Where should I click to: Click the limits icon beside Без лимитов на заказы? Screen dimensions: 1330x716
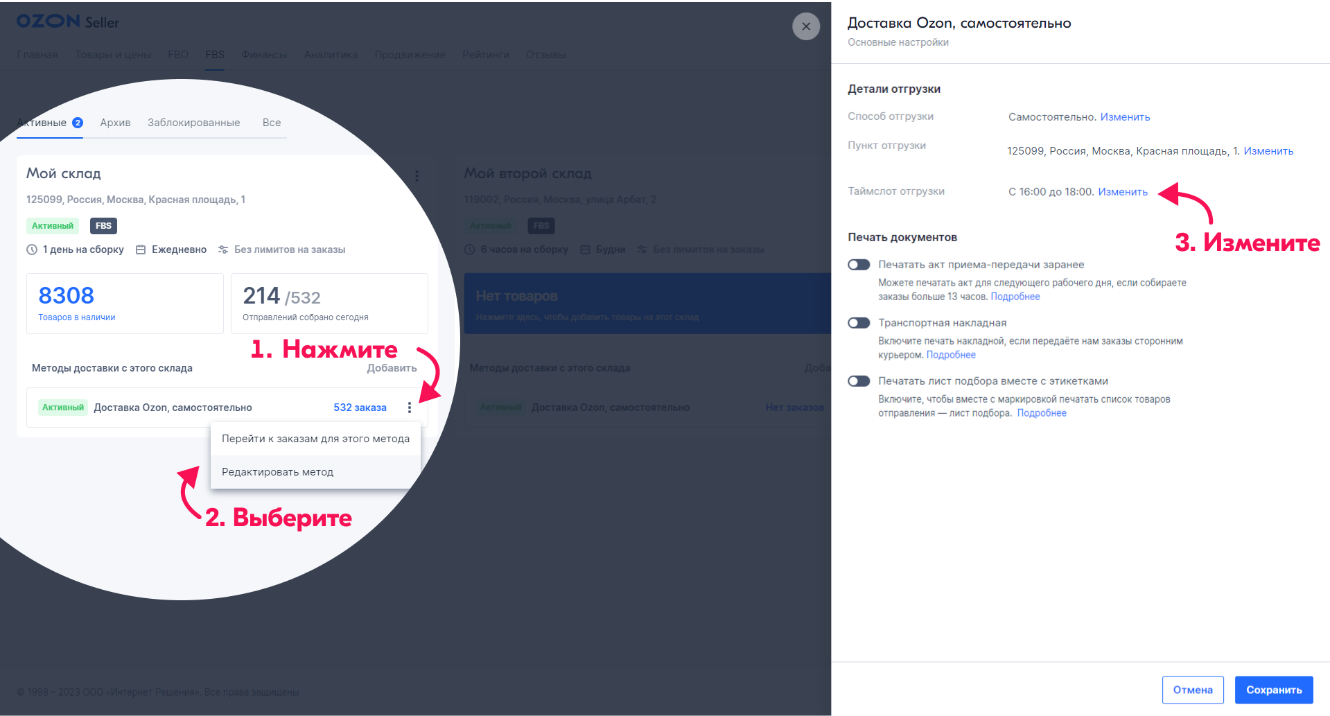pos(223,250)
